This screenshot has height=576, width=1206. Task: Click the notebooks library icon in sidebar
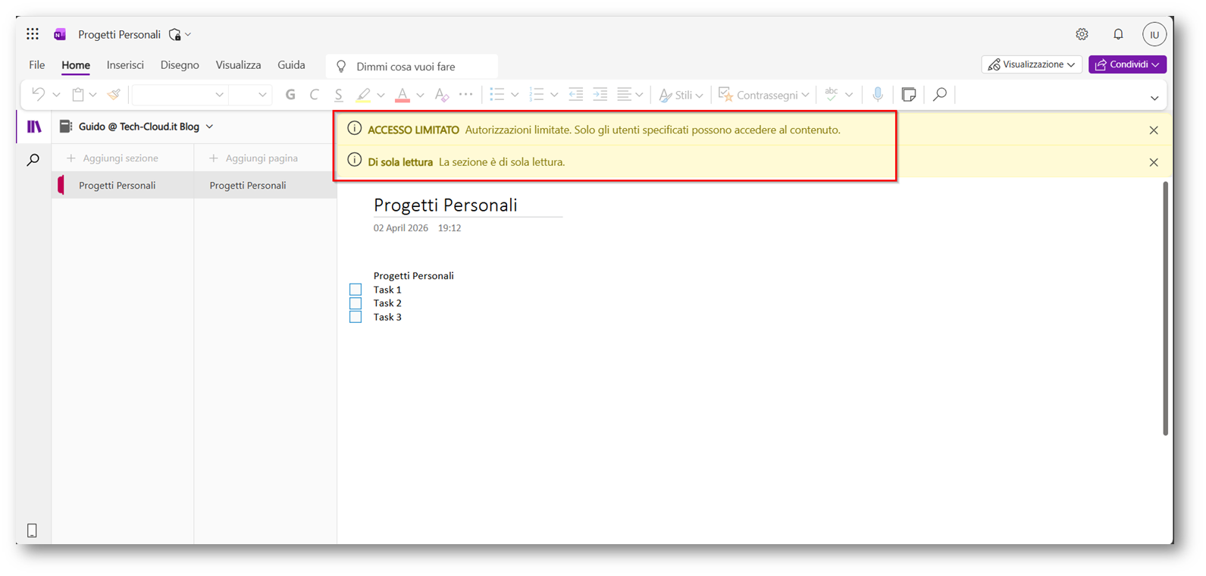pos(34,127)
